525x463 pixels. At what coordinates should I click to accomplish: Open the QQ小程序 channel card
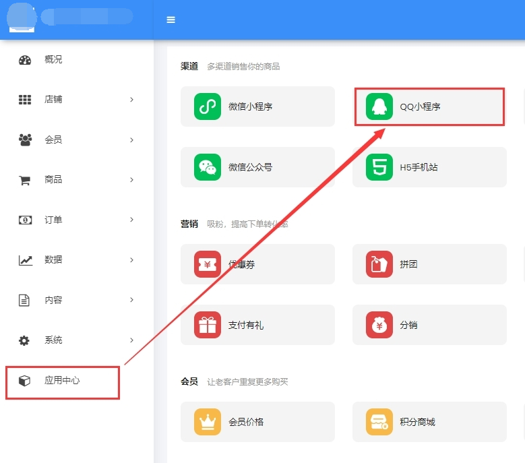tap(429, 106)
